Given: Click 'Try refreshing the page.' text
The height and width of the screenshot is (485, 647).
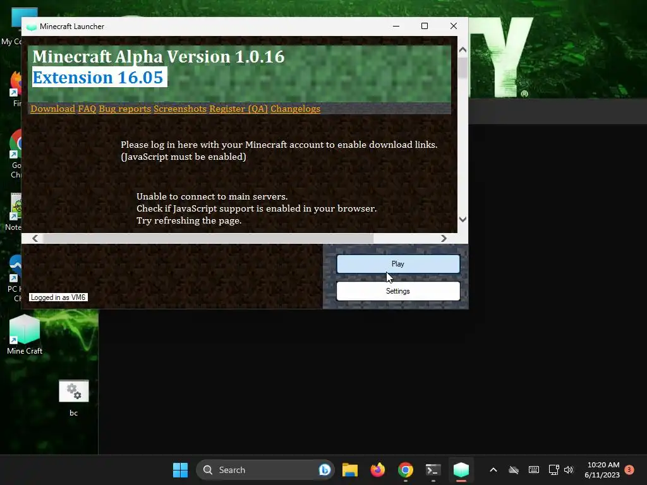Looking at the screenshot, I should point(189,220).
